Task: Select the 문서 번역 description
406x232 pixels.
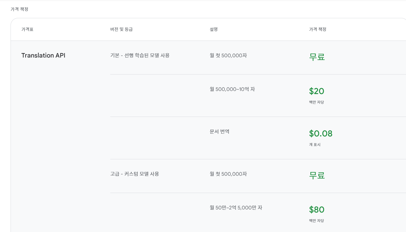Action: click(220, 131)
